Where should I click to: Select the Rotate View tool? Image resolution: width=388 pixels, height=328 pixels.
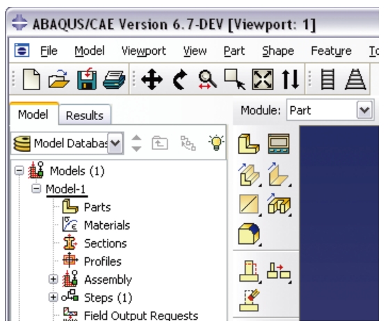tap(180, 79)
